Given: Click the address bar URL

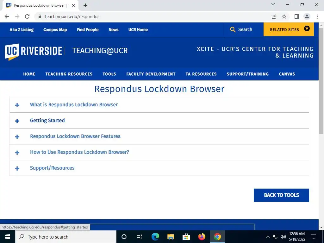Looking at the screenshot, I should (72, 16).
